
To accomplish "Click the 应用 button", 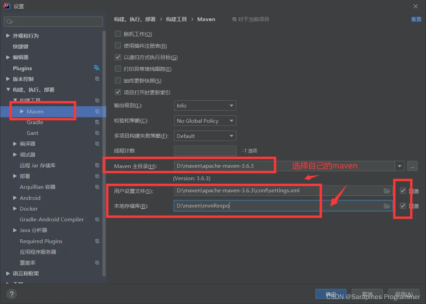I will (403, 294).
